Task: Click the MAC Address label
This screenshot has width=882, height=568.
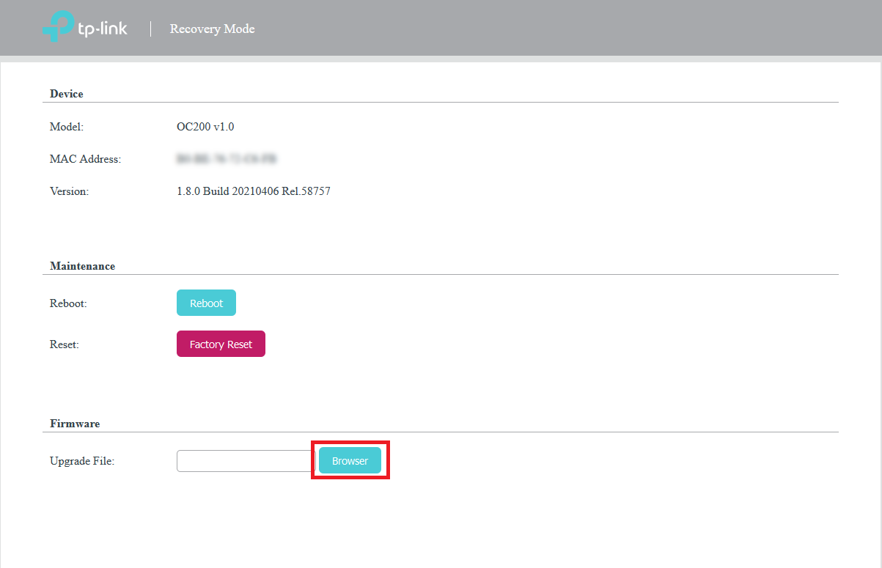Action: coord(85,159)
